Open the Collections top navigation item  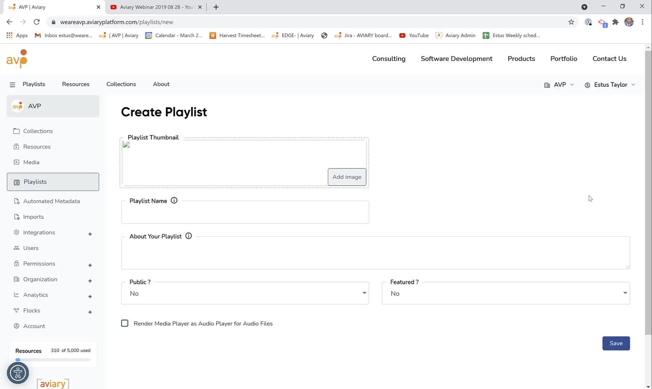click(x=121, y=84)
